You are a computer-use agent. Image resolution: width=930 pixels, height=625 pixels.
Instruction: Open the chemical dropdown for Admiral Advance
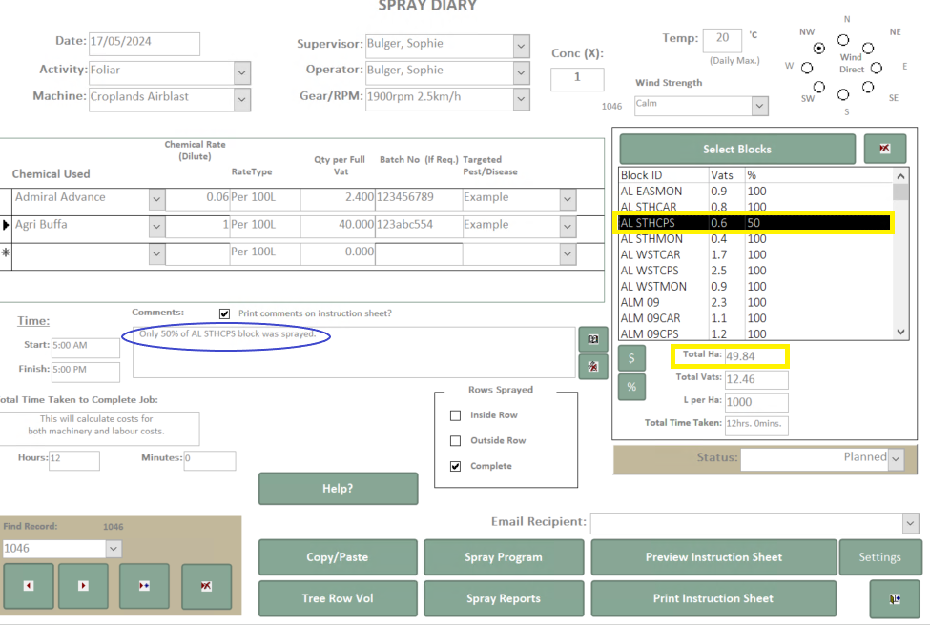(x=156, y=199)
